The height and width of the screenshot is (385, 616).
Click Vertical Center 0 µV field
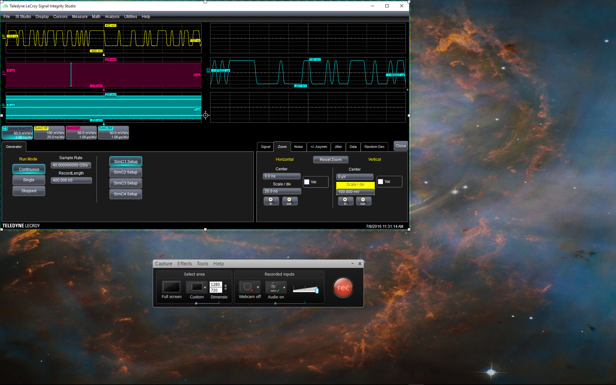(355, 177)
